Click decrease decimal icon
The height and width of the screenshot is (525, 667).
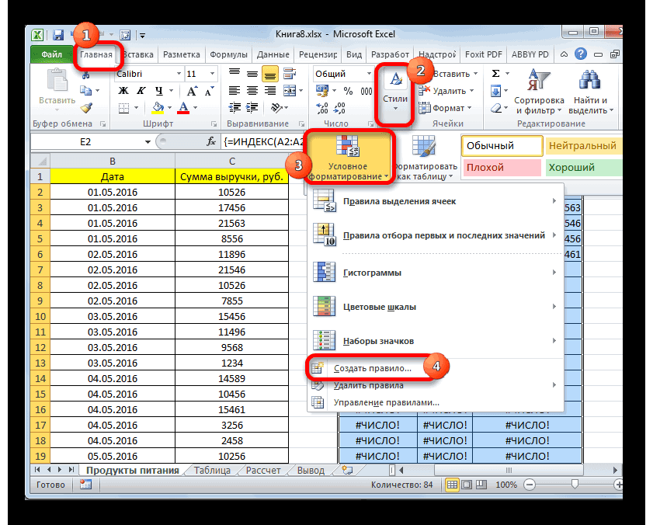coord(339,108)
